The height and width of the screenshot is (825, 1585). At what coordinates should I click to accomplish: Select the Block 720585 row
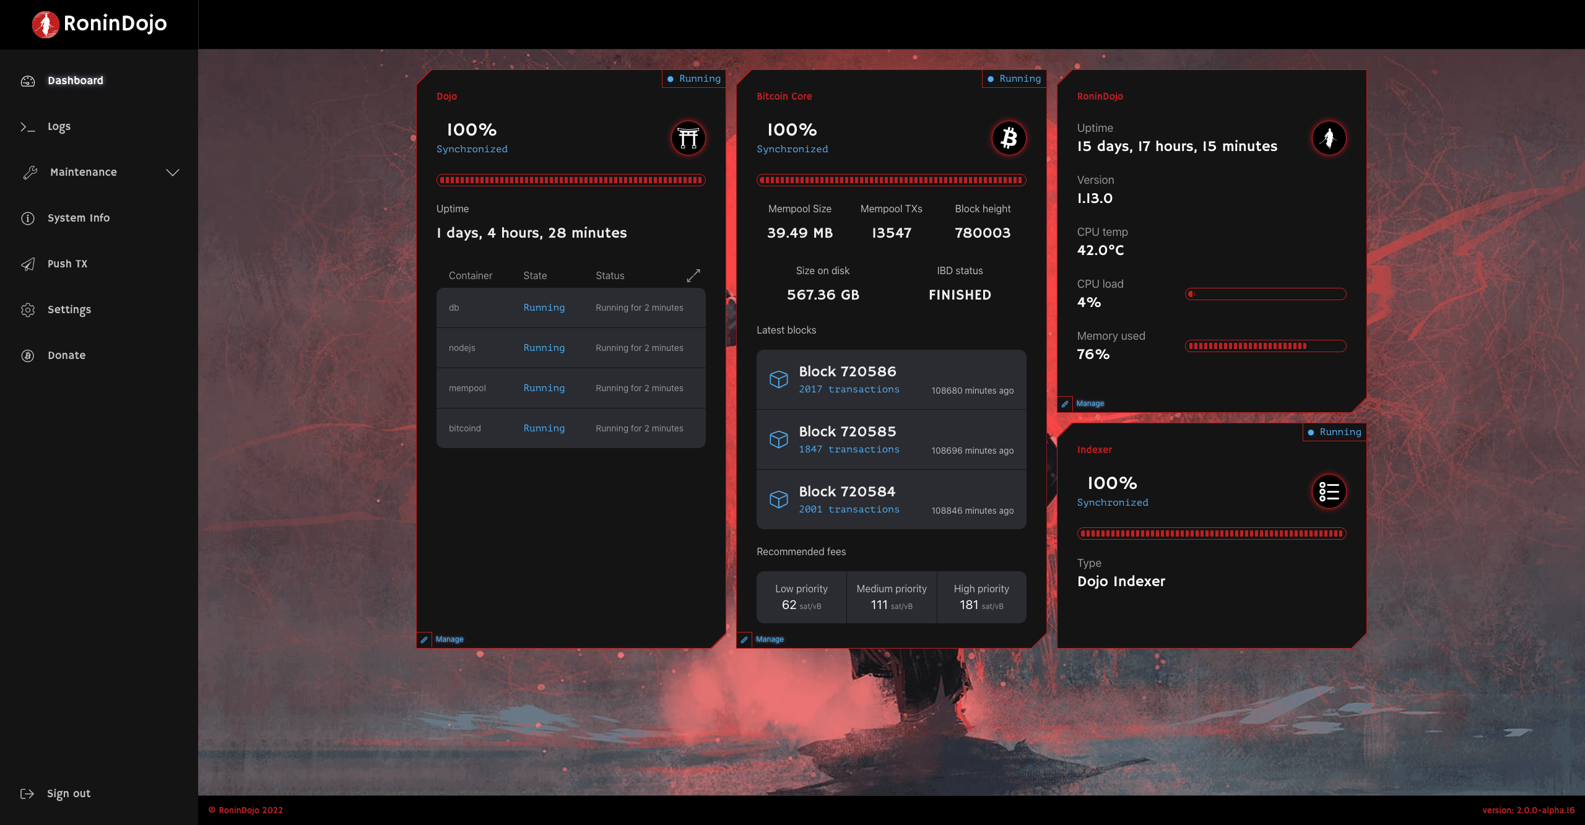click(x=891, y=439)
